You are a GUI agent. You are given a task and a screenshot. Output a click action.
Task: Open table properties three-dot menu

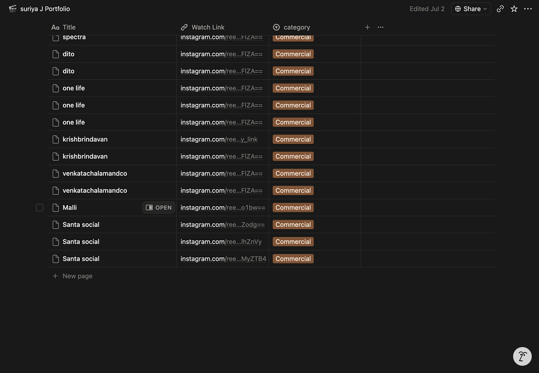tap(380, 27)
